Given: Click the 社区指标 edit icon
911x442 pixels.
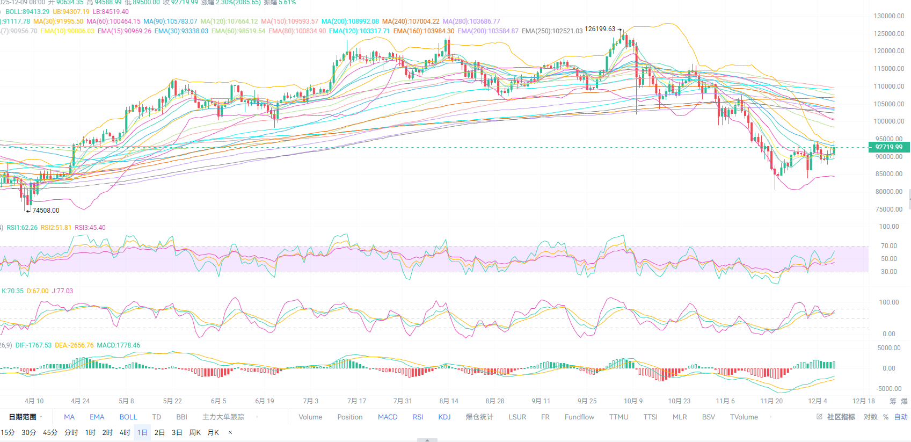Looking at the screenshot, I should [819, 417].
